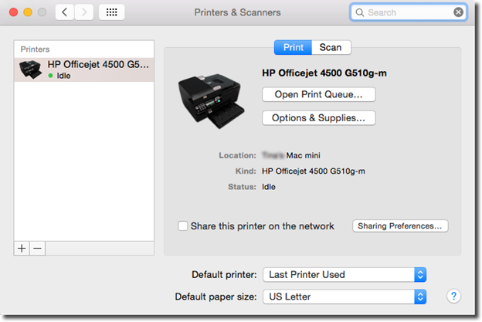Viewport: 482px width, 322px height.
Task: Click the green Idle status dot
Action: [x=51, y=76]
